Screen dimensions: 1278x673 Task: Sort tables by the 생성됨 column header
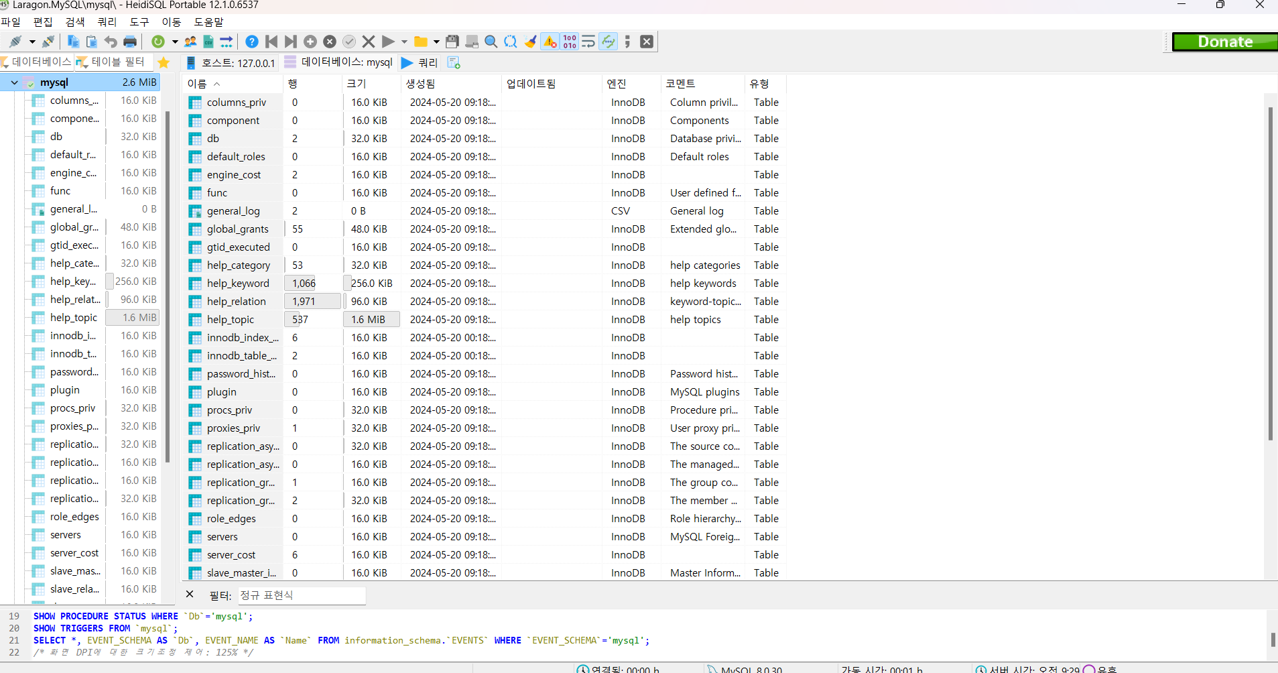tap(451, 84)
